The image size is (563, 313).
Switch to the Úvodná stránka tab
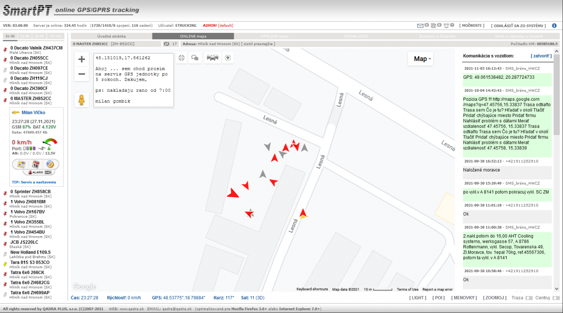[x=111, y=36]
